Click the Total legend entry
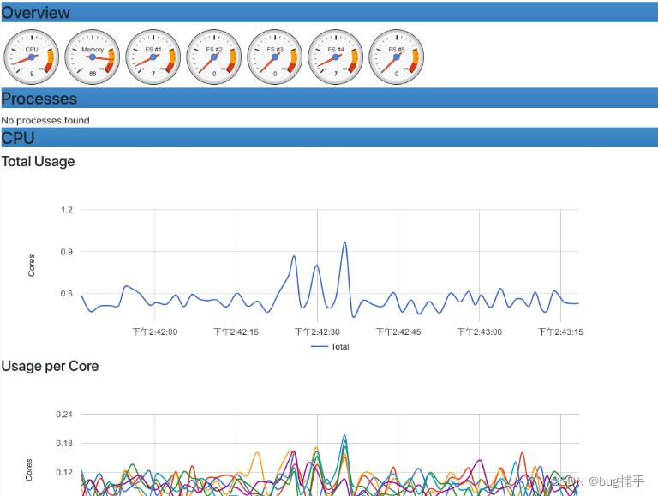 pos(330,347)
